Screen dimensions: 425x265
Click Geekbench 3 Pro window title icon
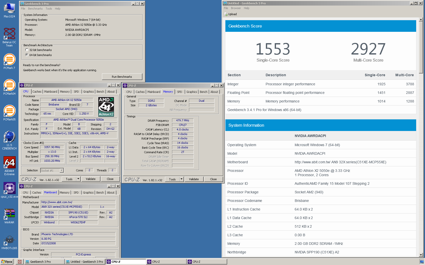(x=22, y=4)
